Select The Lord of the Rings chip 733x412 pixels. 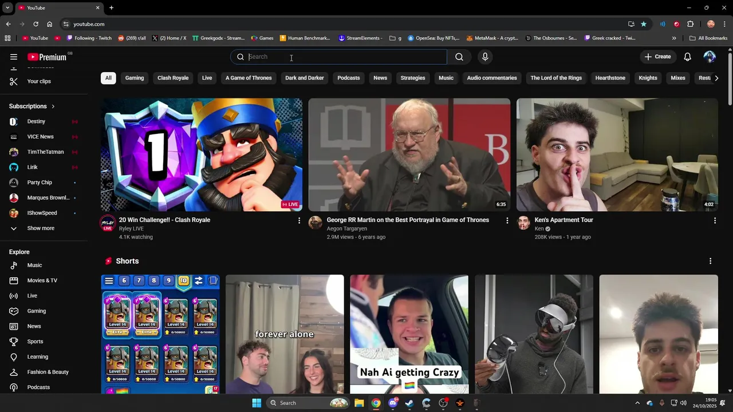coord(556,78)
